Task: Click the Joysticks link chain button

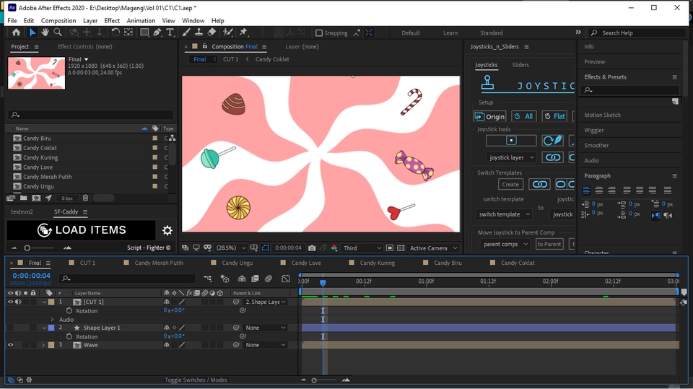Action: (552, 157)
